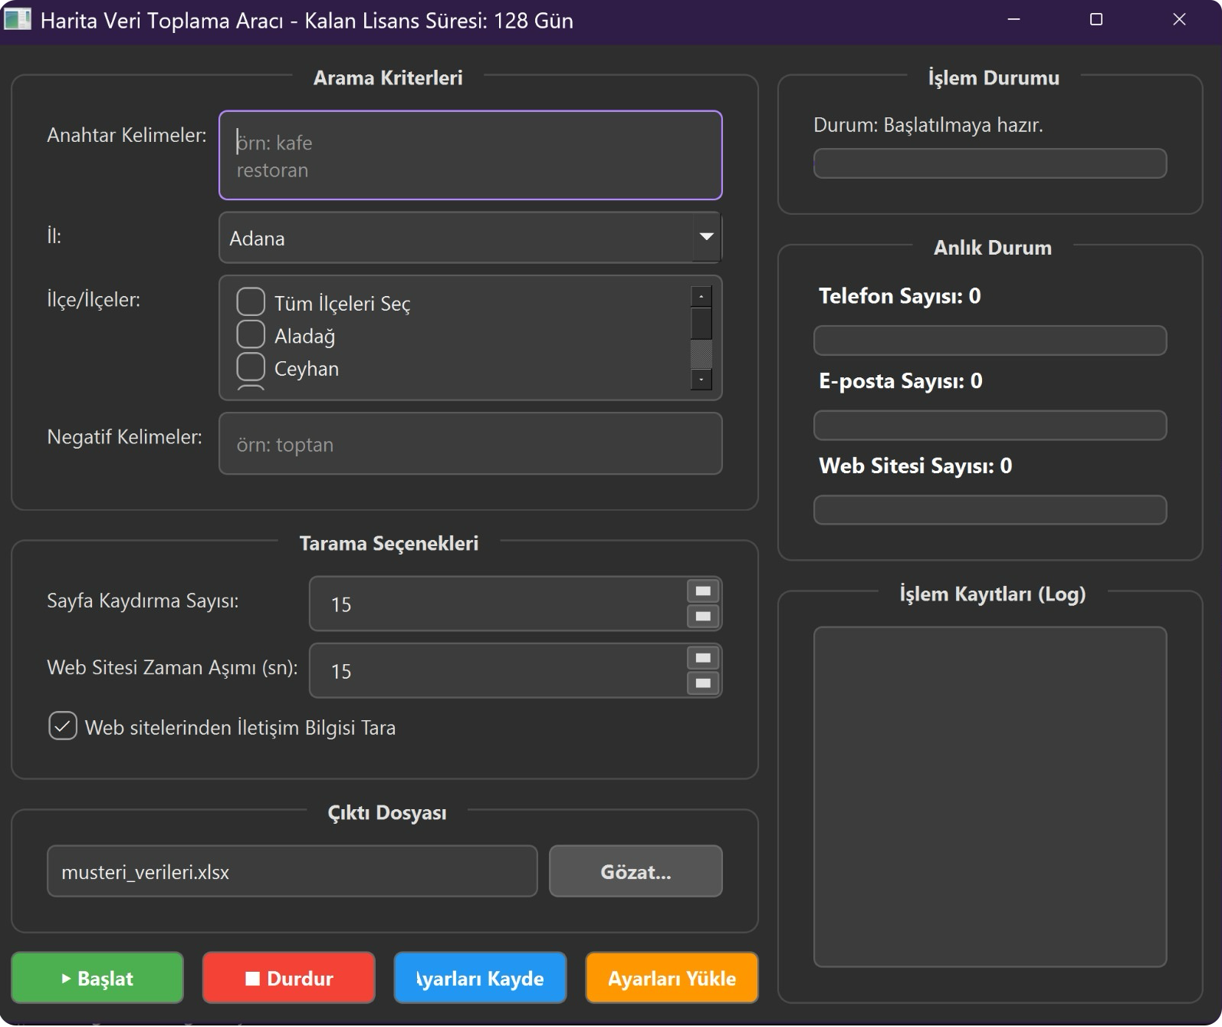Stop the process with Durdur button
Screen dimensions: 1222x1027
tap(288, 978)
